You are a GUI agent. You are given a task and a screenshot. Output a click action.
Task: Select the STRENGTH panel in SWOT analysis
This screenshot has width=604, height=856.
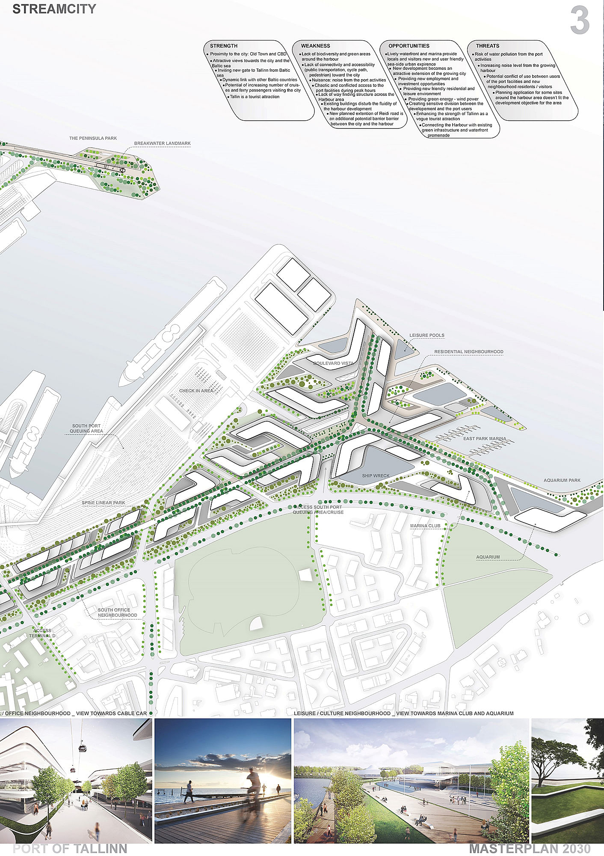(x=223, y=46)
